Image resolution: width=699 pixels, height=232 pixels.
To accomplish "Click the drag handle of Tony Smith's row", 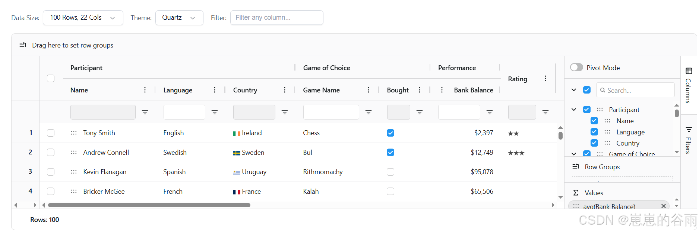I will 74,133.
